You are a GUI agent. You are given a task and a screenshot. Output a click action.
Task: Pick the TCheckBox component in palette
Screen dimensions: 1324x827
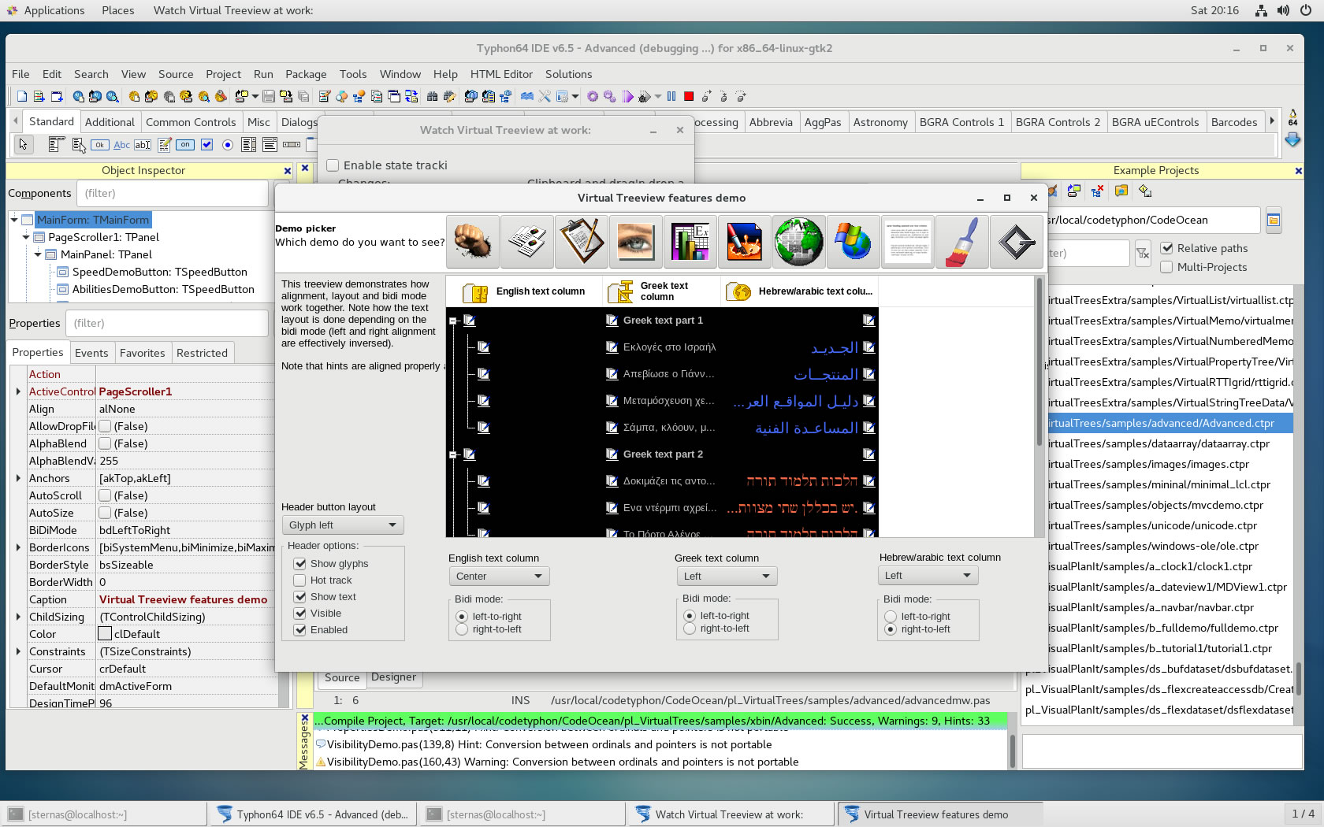(206, 144)
